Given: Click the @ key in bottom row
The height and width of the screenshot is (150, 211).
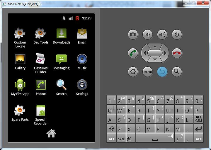Looking at the screenshot, I should coord(131,138).
